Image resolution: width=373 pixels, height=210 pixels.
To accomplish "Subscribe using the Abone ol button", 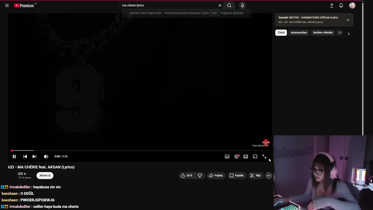I will (x=45, y=176).
